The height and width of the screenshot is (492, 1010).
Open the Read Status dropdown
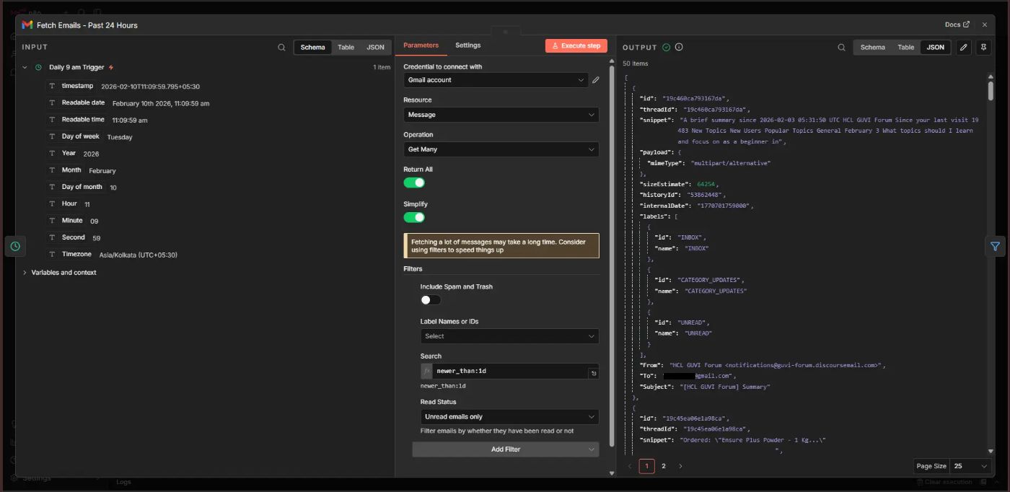pyautogui.click(x=509, y=417)
